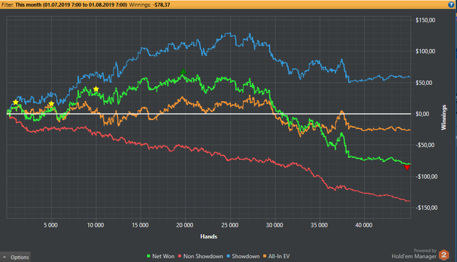This screenshot has width=457, height=262.
Task: Click the yellow star near 5 000 hands
Action: point(52,104)
